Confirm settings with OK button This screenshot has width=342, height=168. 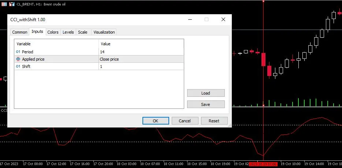[x=155, y=121]
